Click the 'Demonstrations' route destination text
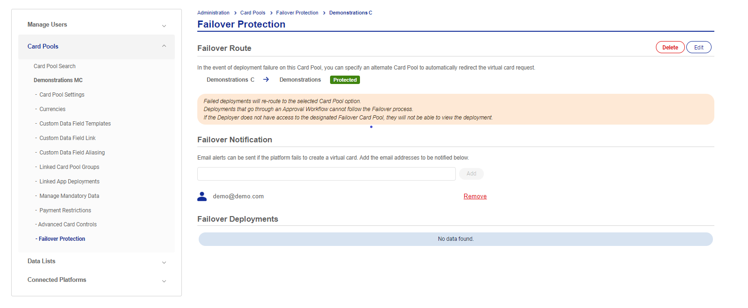The width and height of the screenshot is (748, 308). pyautogui.click(x=300, y=80)
